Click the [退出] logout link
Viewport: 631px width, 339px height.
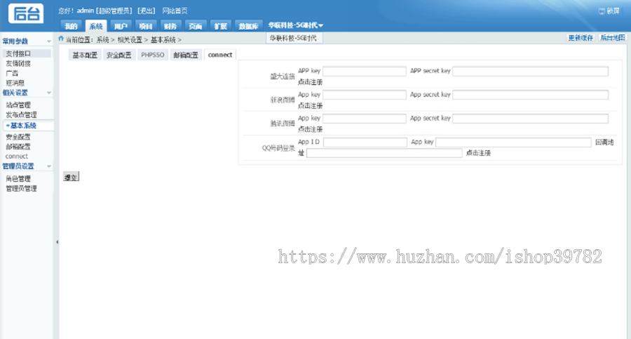tap(146, 11)
